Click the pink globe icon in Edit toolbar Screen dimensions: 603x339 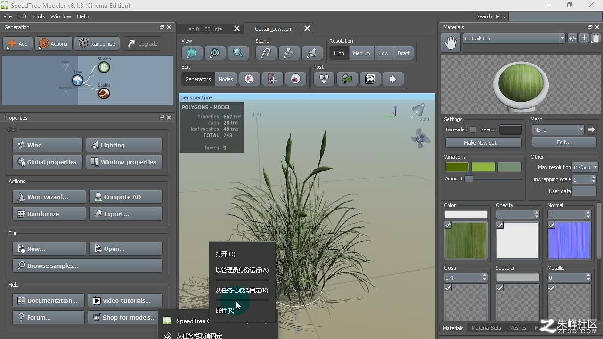250,79
